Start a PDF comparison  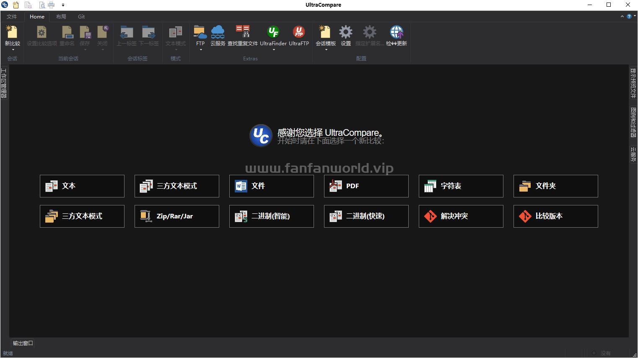tap(366, 186)
